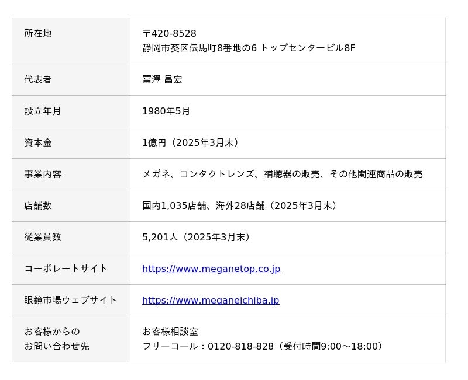
Task: Click the 事業内容 row label
Action: 43,174
